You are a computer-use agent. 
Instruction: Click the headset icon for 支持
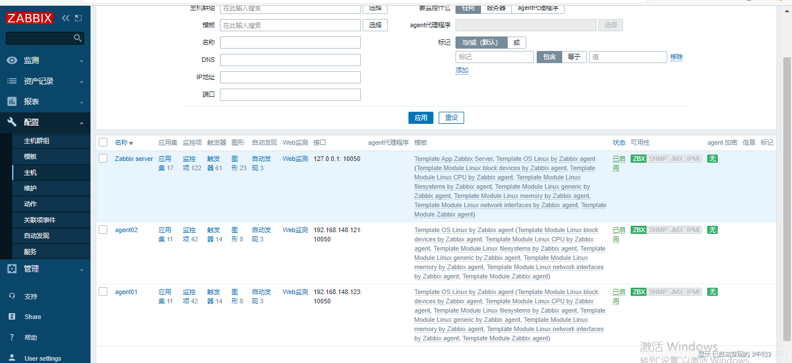pyautogui.click(x=12, y=296)
